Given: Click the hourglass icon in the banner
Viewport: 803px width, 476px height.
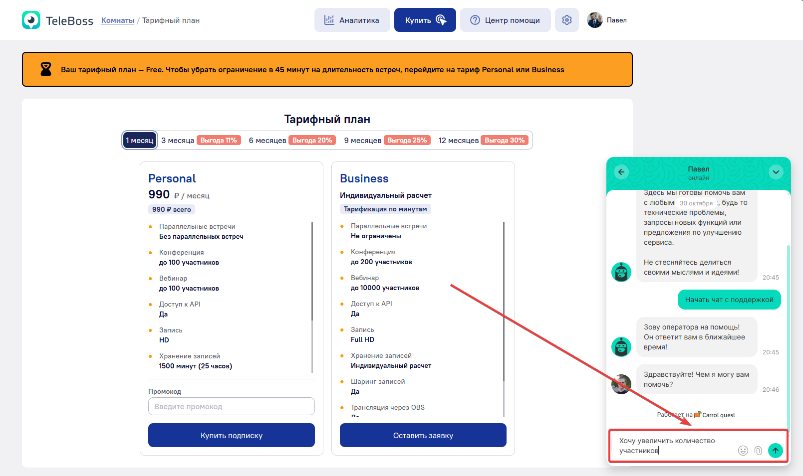Looking at the screenshot, I should click(46, 69).
